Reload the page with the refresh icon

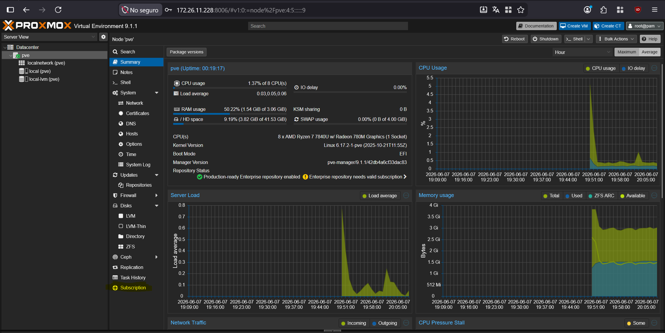pos(58,10)
